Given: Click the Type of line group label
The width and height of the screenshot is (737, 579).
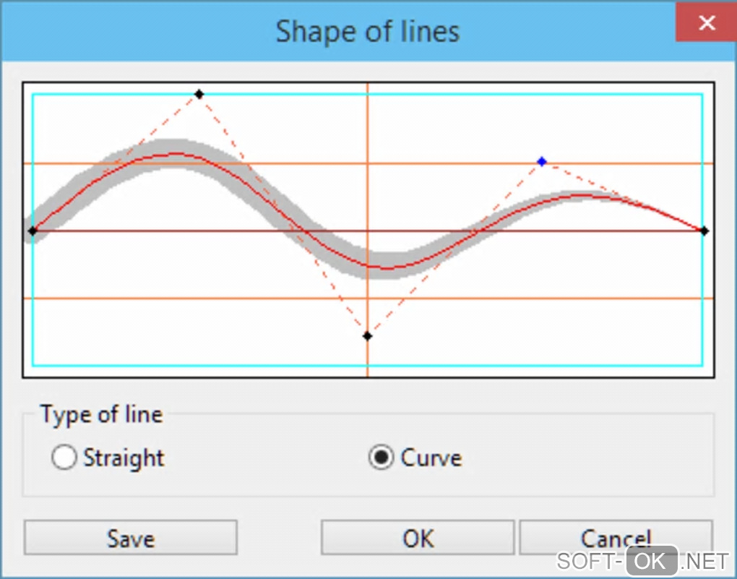Looking at the screenshot, I should pos(101,414).
